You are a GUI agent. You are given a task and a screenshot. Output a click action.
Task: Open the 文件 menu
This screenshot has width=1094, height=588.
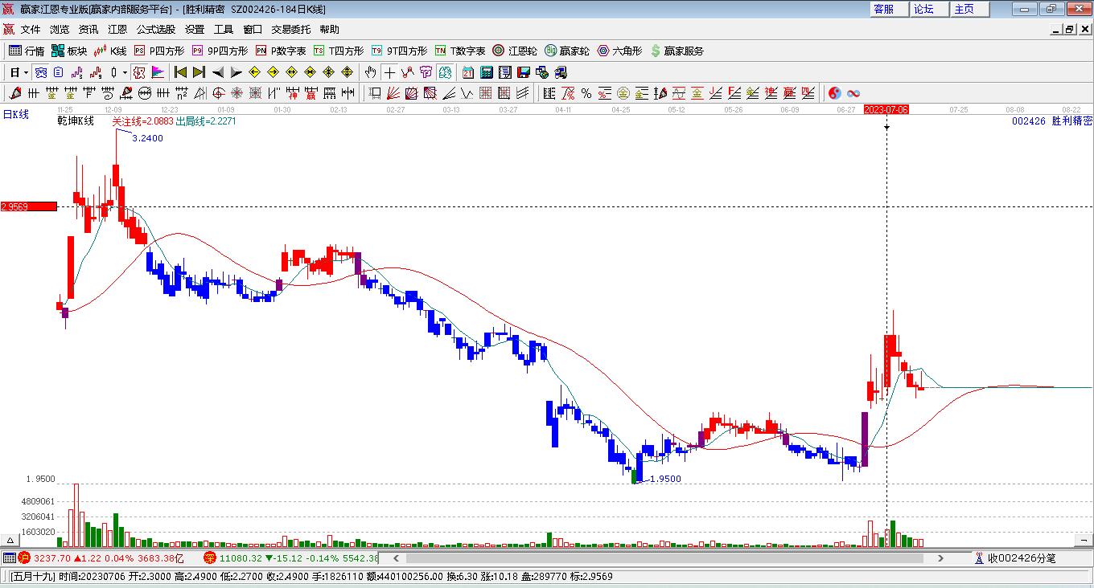point(31,29)
